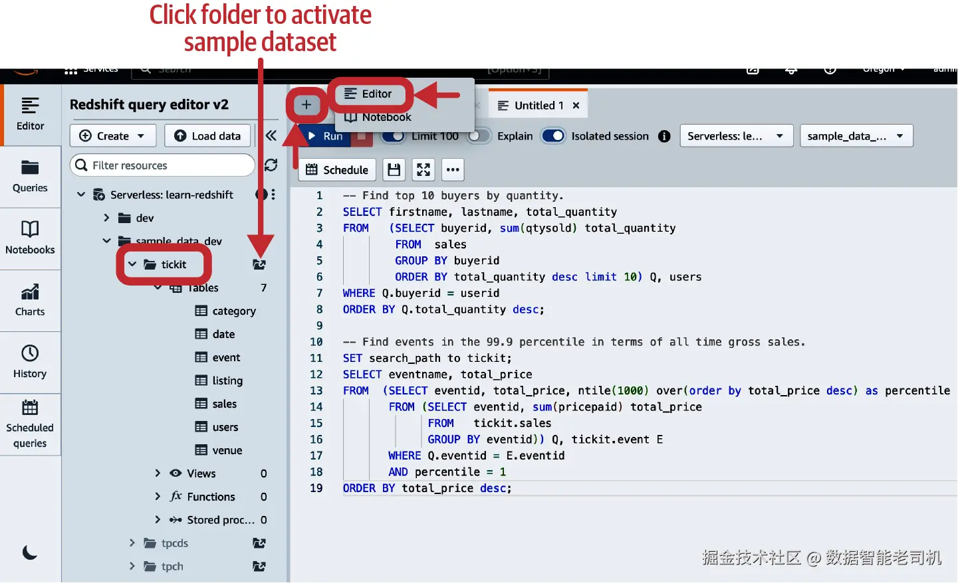958x583 pixels.
Task: Collapse the tickit schema folder
Action: [x=132, y=264]
